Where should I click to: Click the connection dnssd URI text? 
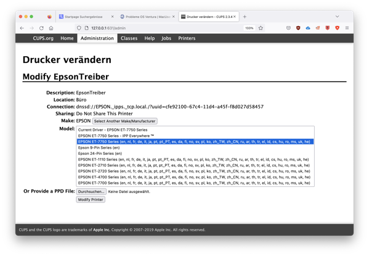(x=169, y=107)
